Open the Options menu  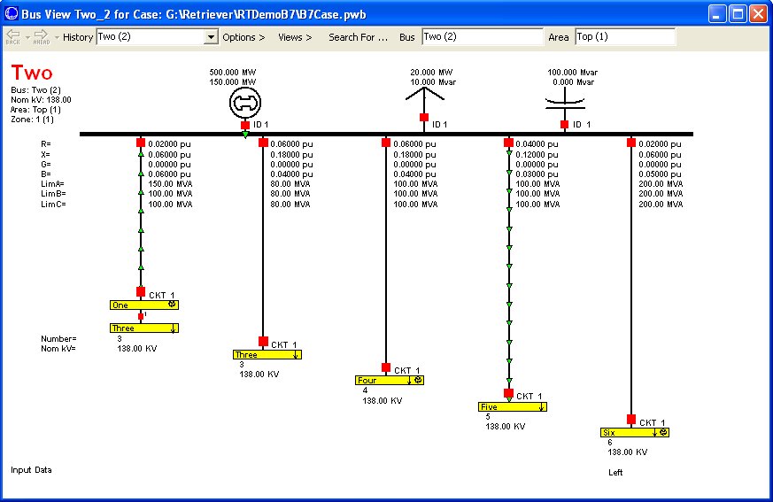[243, 37]
